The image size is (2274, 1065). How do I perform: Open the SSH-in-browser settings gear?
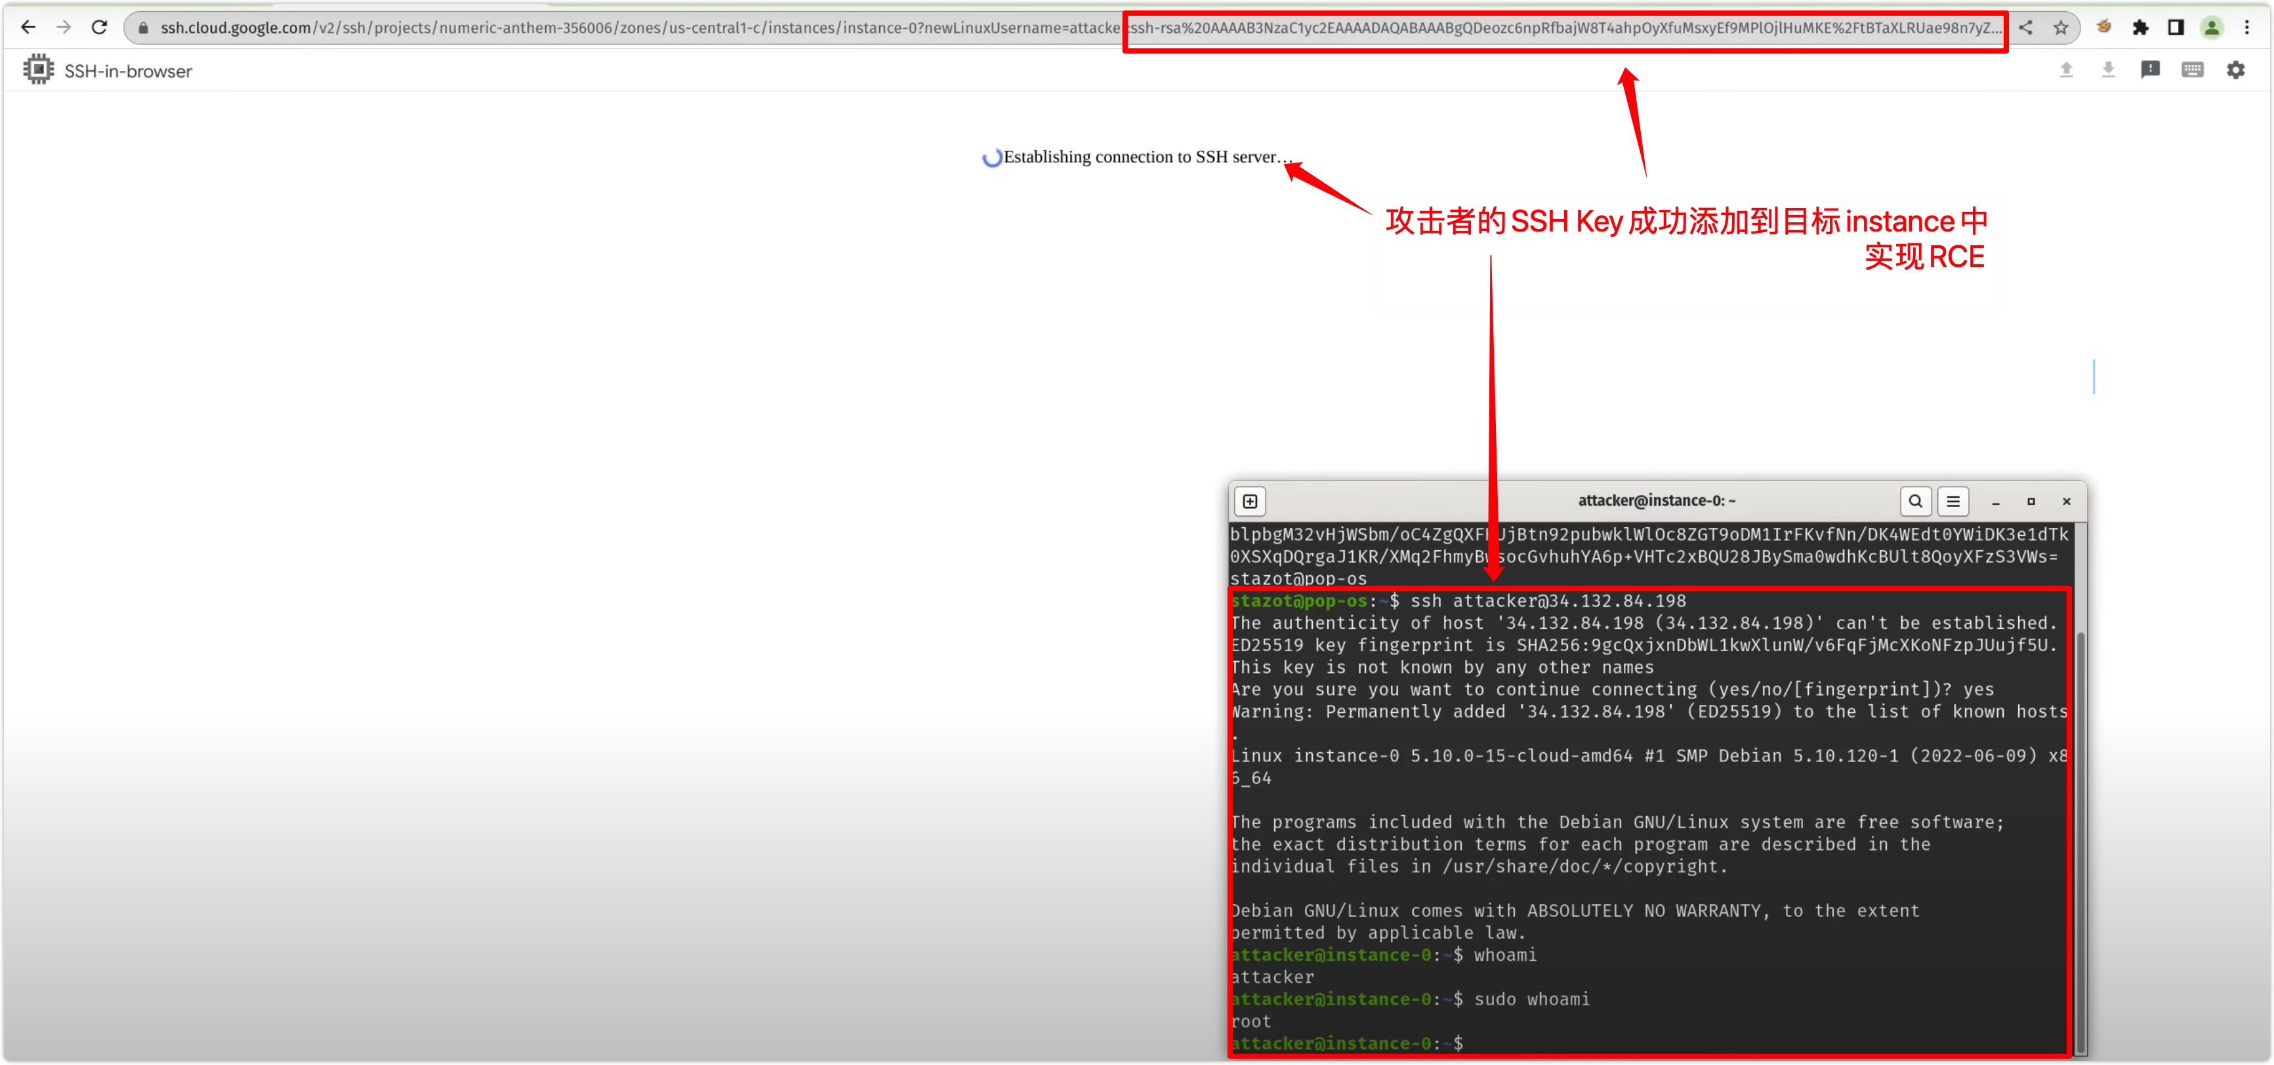[2235, 70]
